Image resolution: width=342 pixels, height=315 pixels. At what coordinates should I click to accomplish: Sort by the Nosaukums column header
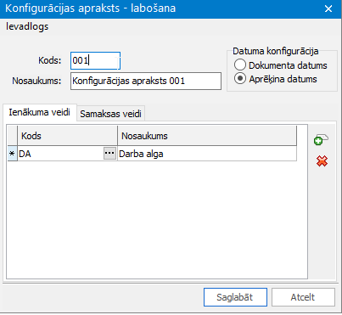tap(207, 136)
